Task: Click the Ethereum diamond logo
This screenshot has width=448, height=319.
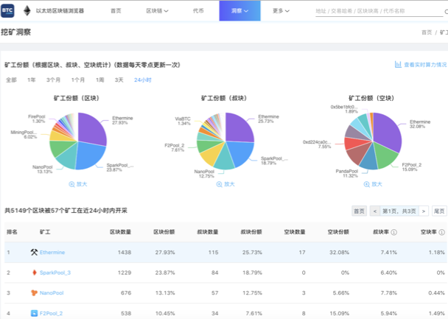Action: 27,11
